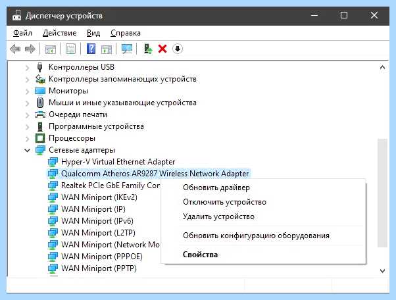Click the blue Help question-mark icon
396x300 pixels.
[x=91, y=49]
